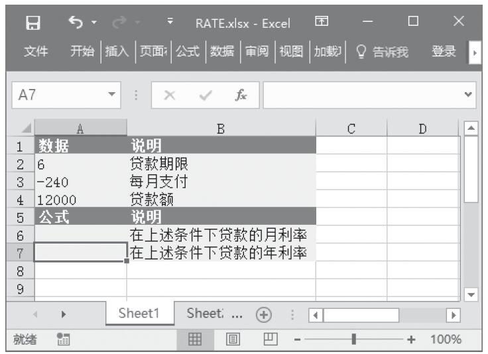Screen dimensions: 488x354
Task: Click the macro record status bar icon
Action: tap(64, 339)
